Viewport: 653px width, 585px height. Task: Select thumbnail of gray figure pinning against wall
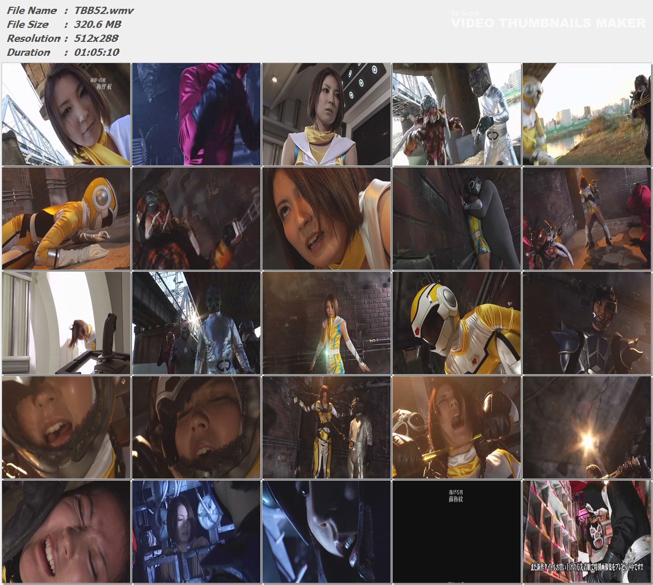(x=457, y=219)
